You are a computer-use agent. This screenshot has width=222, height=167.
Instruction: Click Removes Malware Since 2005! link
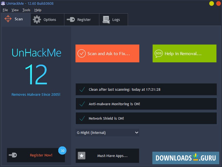pyautogui.click(x=36, y=94)
